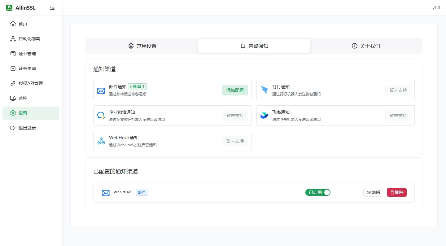
Task: Open the 首页 home page from sidebar
Action: (23, 24)
